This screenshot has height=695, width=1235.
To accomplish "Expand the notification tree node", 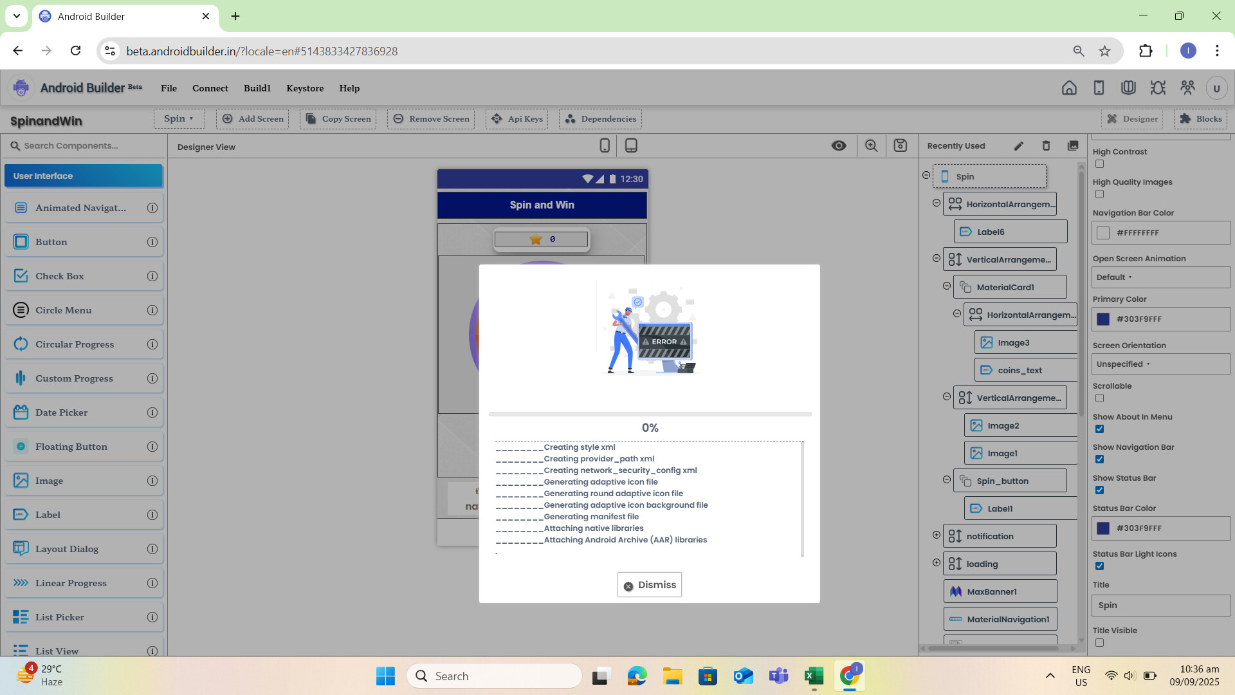I will click(937, 535).
